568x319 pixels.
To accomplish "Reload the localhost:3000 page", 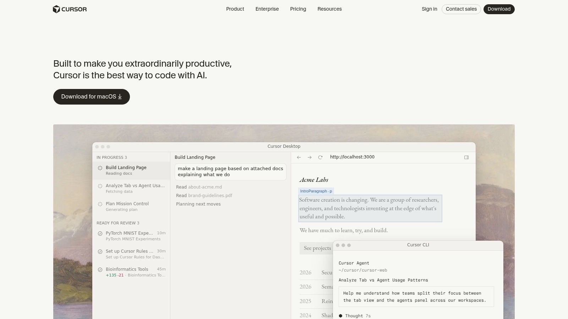I will [321, 157].
